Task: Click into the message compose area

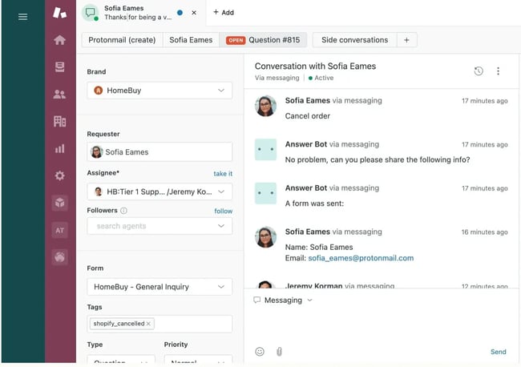Action: click(382, 325)
